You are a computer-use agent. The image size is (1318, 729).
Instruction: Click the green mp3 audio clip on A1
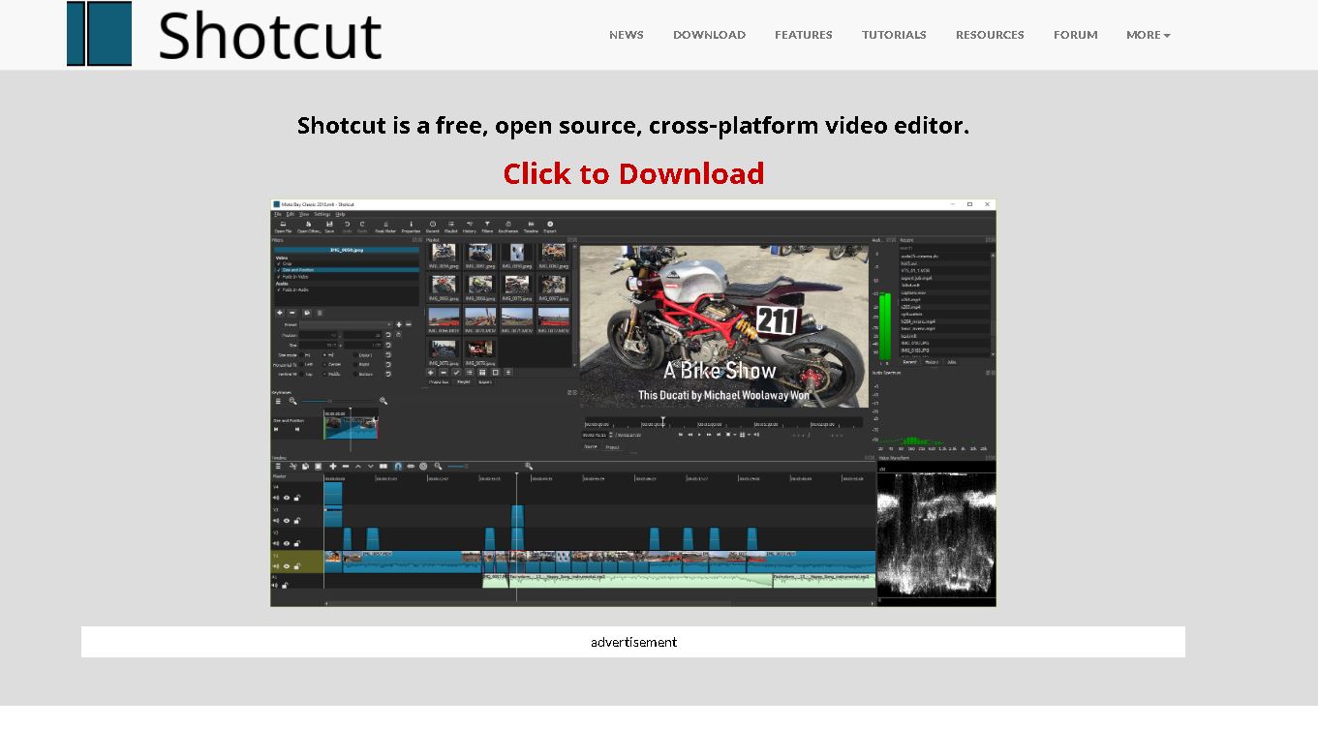coord(639,580)
